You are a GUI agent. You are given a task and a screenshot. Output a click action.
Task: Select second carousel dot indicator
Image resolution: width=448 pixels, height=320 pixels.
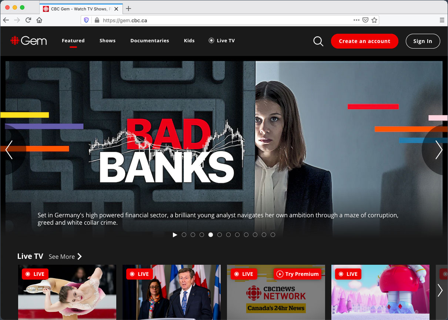193,235
